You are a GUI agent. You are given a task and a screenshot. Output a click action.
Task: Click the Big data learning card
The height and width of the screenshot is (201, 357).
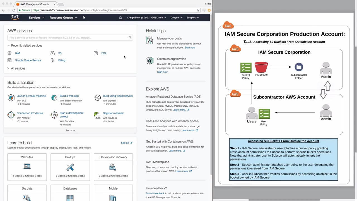coord(27,193)
